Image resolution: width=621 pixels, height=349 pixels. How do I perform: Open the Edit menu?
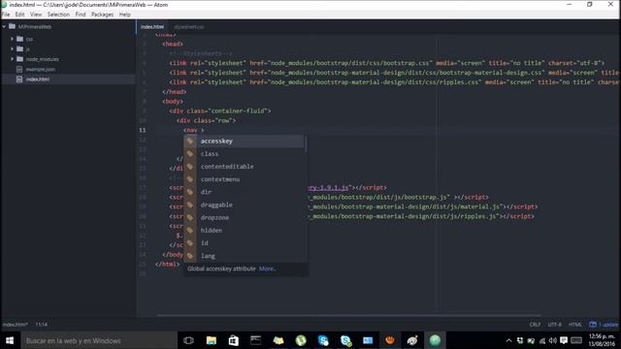19,15
